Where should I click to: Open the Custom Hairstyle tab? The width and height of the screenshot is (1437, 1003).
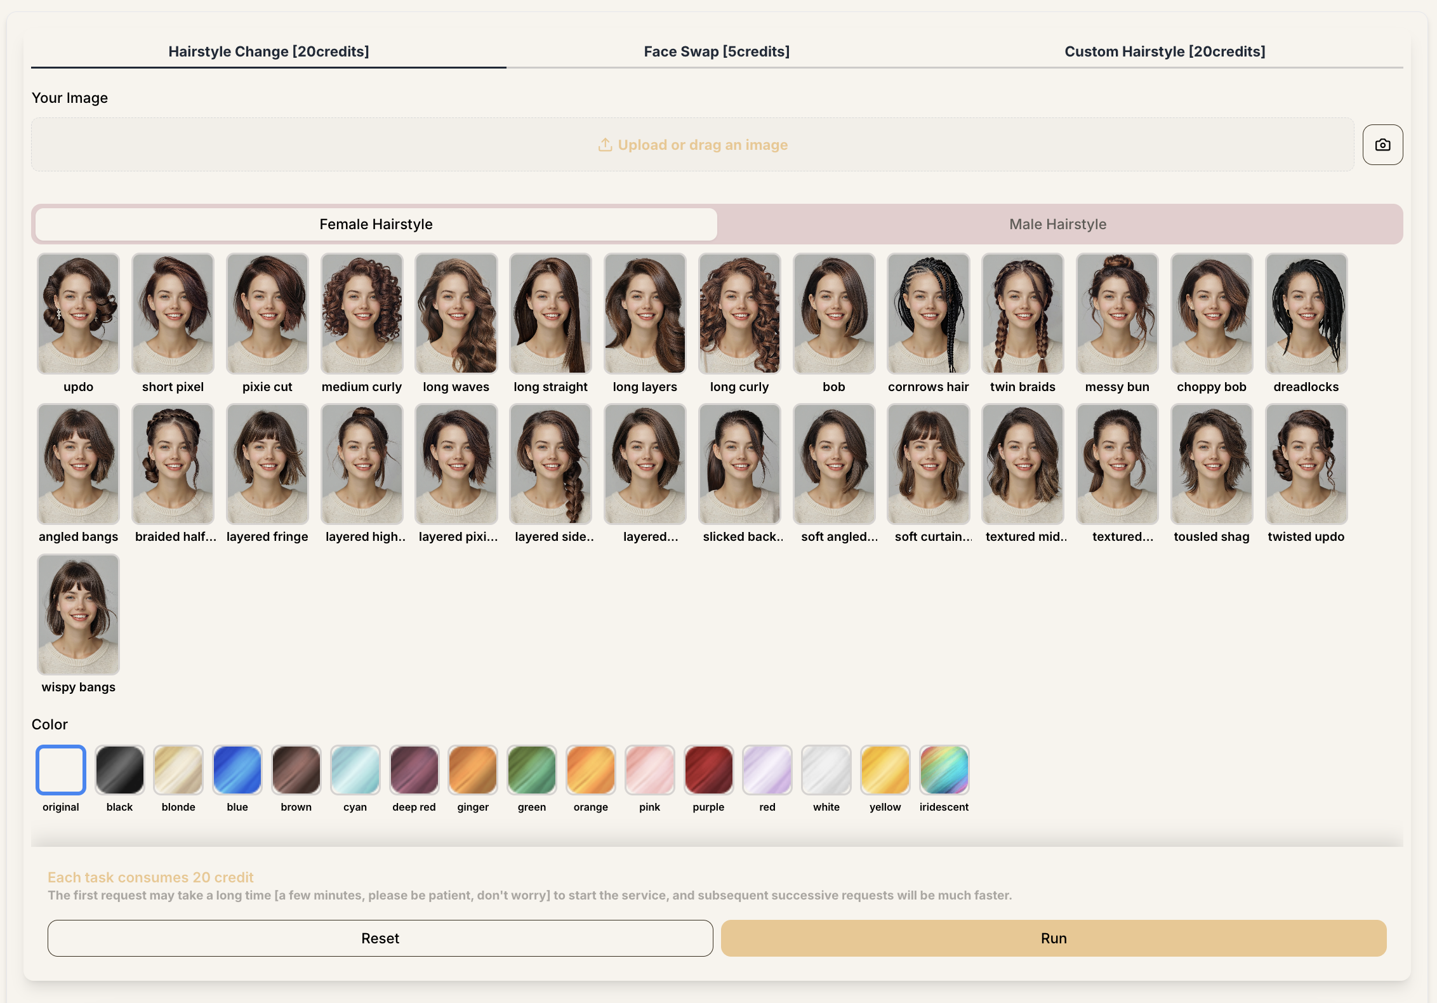[x=1165, y=51]
